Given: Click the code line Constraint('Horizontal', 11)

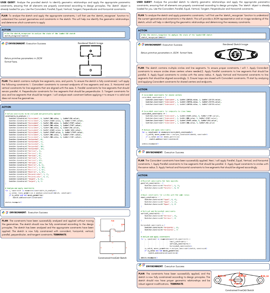Looking at the screenshot, I should (x=26, y=149).
